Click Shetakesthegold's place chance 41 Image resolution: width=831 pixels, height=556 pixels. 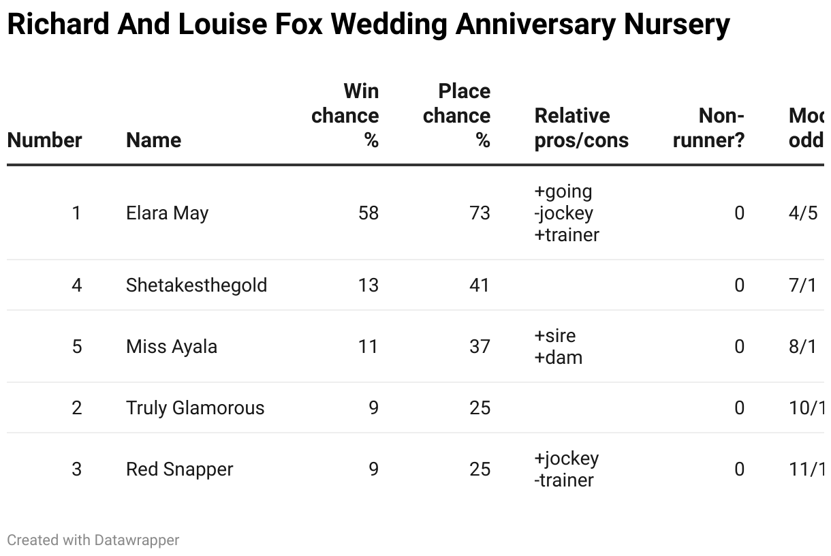coord(480,285)
